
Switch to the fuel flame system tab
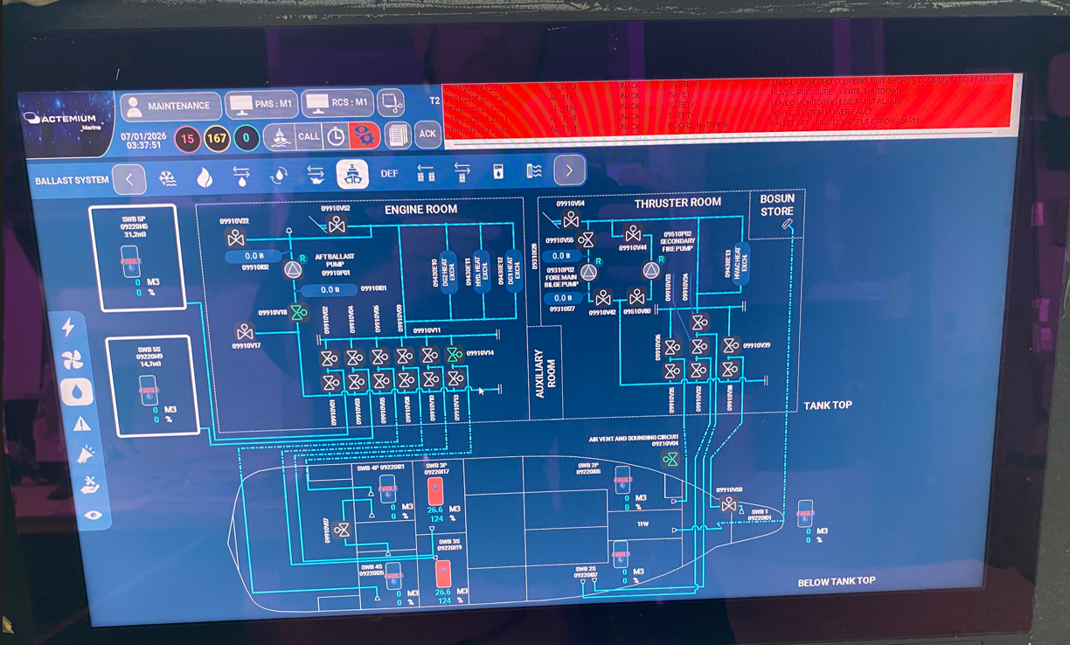[205, 177]
